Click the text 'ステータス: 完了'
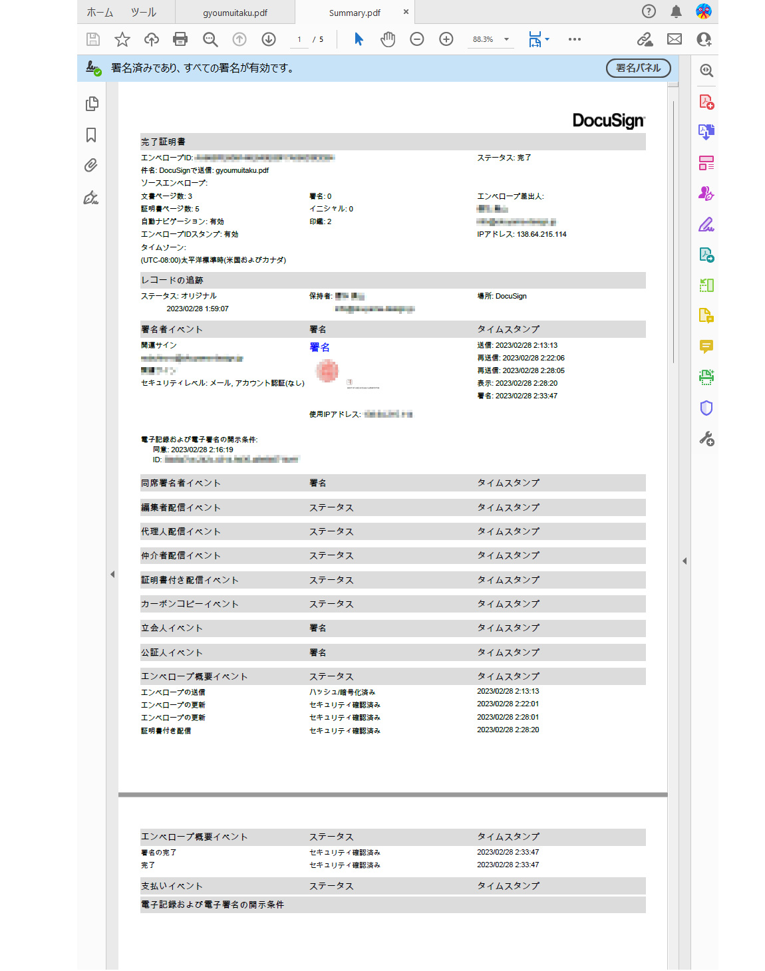The width and height of the screenshot is (765, 971). tap(504, 158)
